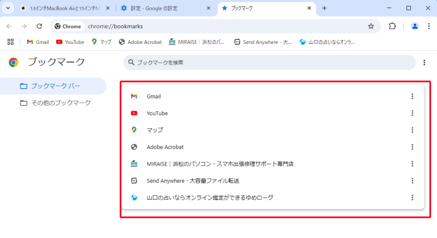
Task: Open the Apps grid shortcut
Action: click(x=11, y=42)
